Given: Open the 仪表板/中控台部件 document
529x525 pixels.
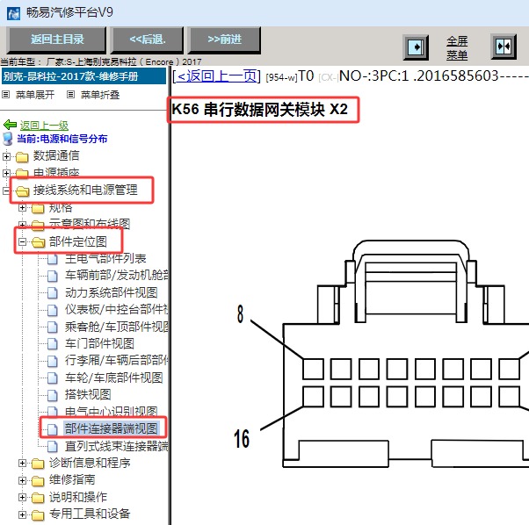Looking at the screenshot, I should pyautogui.click(x=117, y=309).
